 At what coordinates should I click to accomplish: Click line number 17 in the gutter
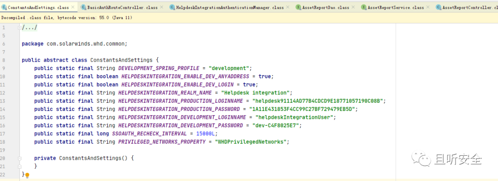click(3, 134)
